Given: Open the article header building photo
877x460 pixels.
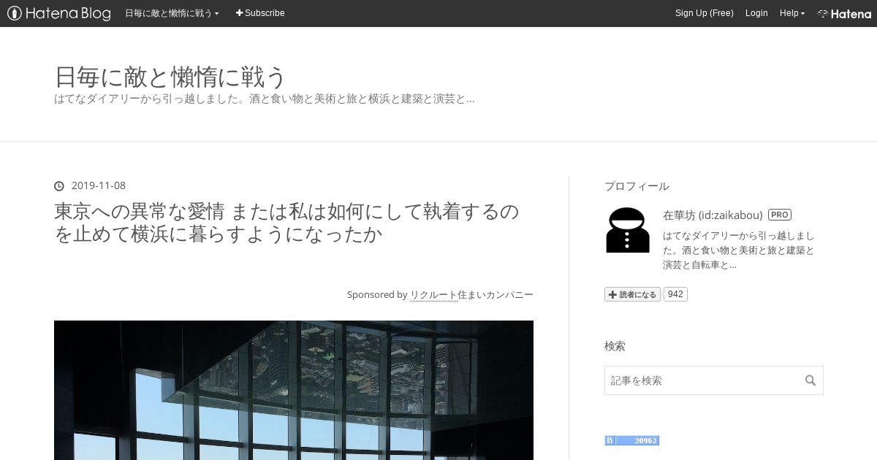Looking at the screenshot, I should pyautogui.click(x=294, y=390).
